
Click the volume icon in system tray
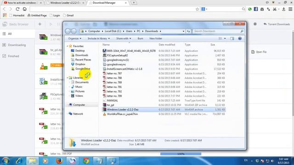tap(272, 161)
